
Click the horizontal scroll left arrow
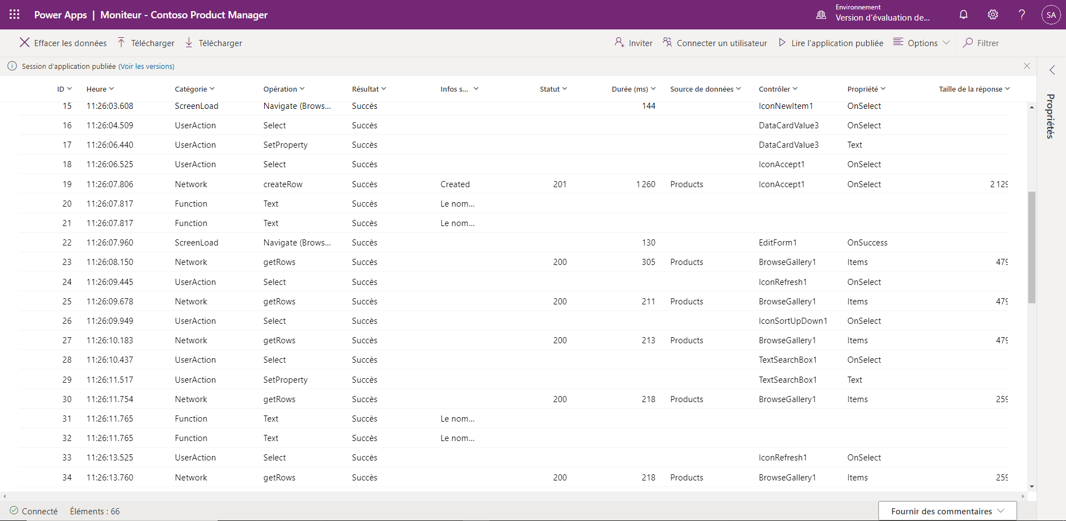[4, 496]
